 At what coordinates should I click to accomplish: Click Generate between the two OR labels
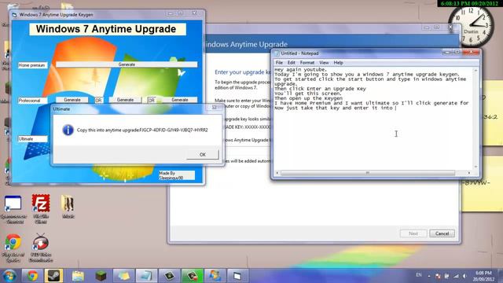125,100
